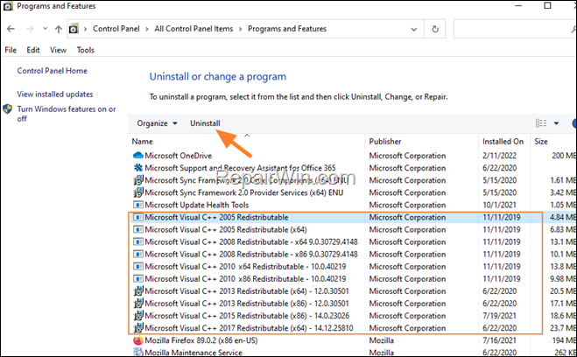577x357 pixels.
Task: Click the 7/16/2021 install date cell
Action: click(499, 340)
